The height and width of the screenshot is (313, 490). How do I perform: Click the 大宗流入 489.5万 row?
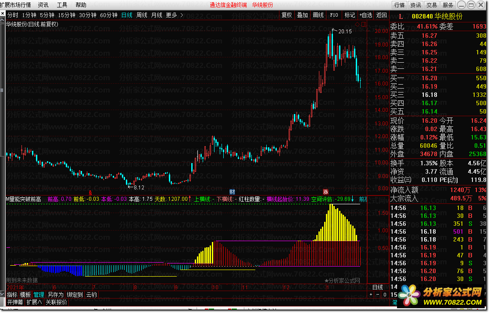click(x=438, y=198)
